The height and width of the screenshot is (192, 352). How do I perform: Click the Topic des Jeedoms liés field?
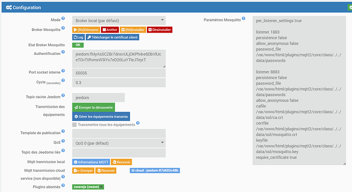pyautogui.click(x=119, y=153)
